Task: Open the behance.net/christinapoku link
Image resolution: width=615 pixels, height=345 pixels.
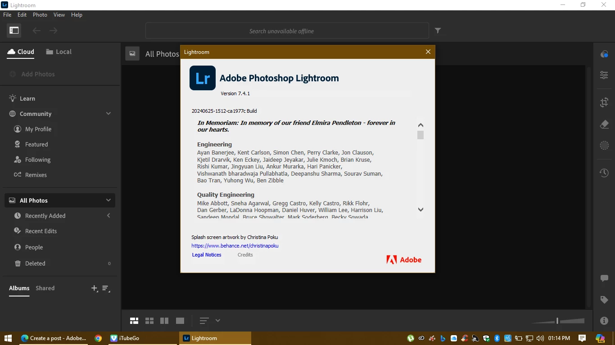Action: [x=235, y=246]
